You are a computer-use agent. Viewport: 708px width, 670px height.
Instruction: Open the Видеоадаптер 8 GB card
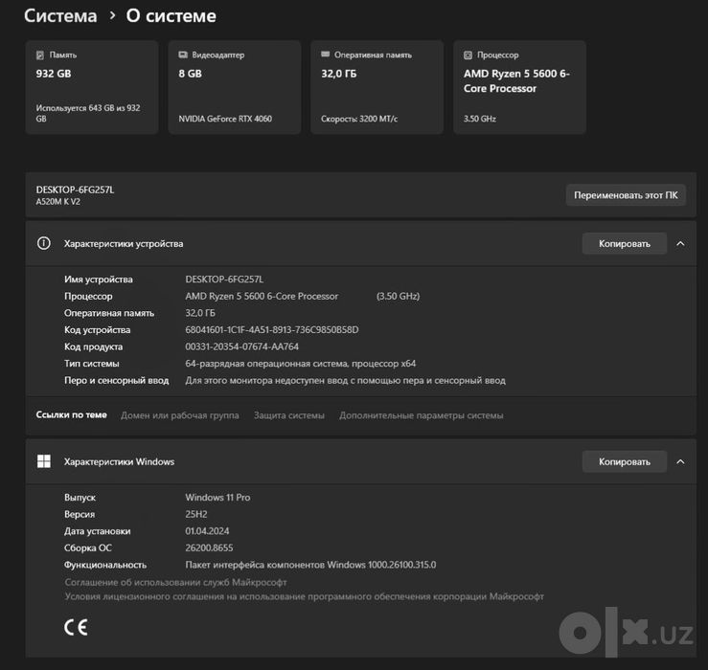click(235, 87)
